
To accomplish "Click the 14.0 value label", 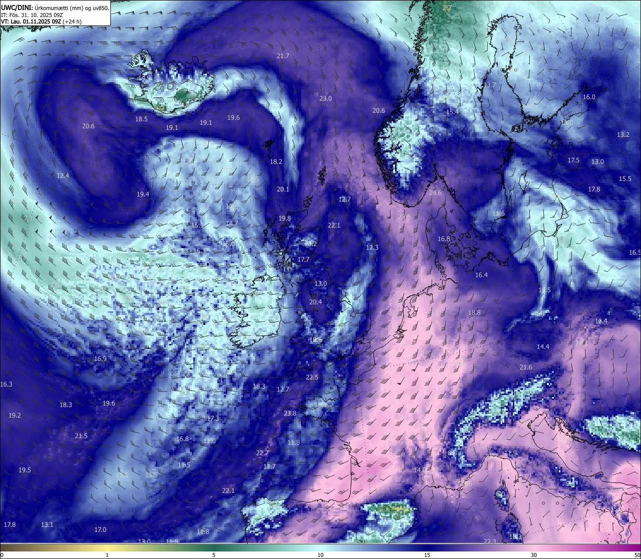I will (420, 470).
